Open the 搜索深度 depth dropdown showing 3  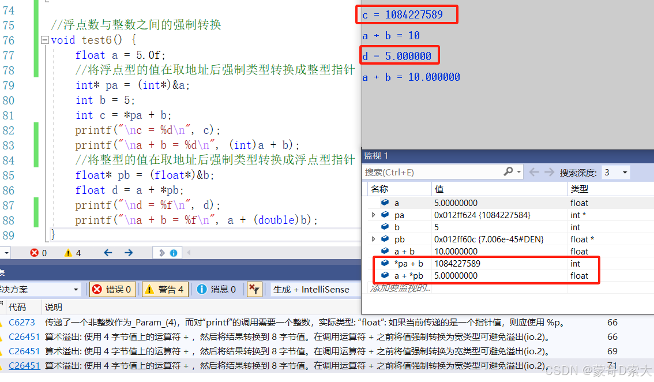pos(615,173)
